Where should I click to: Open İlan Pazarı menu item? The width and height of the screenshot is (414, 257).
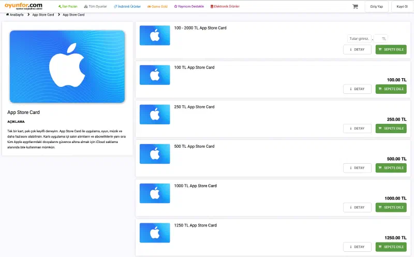tap(68, 6)
